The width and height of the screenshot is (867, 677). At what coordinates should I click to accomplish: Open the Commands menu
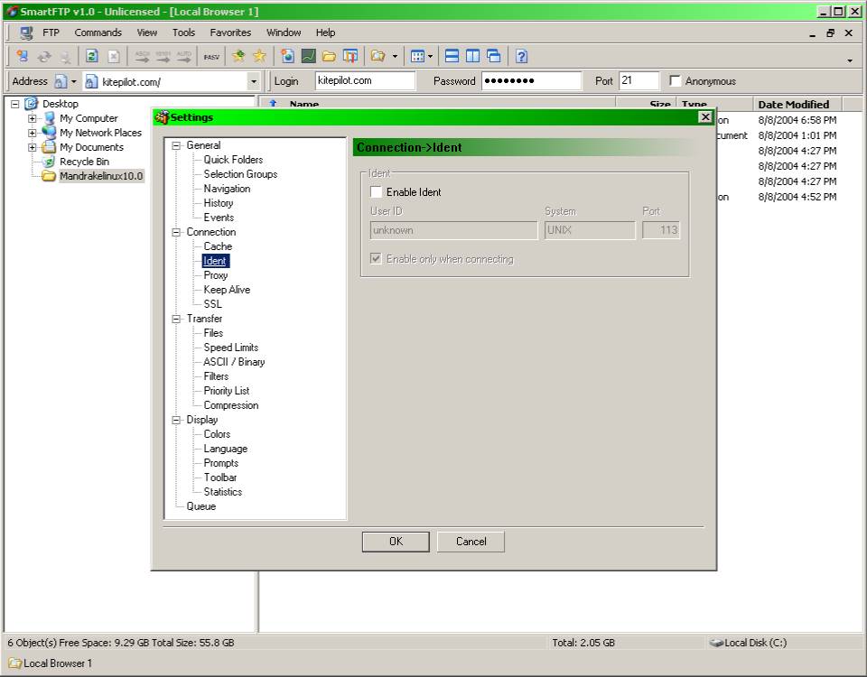click(x=98, y=32)
